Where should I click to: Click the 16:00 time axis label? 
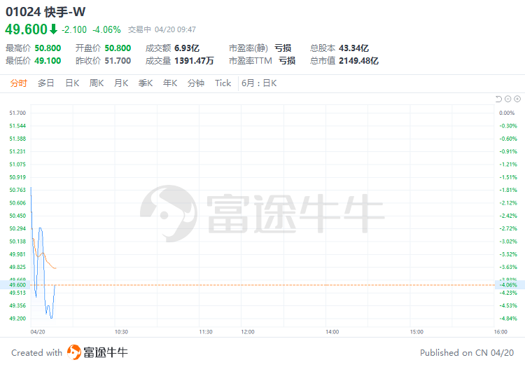pos(500,332)
